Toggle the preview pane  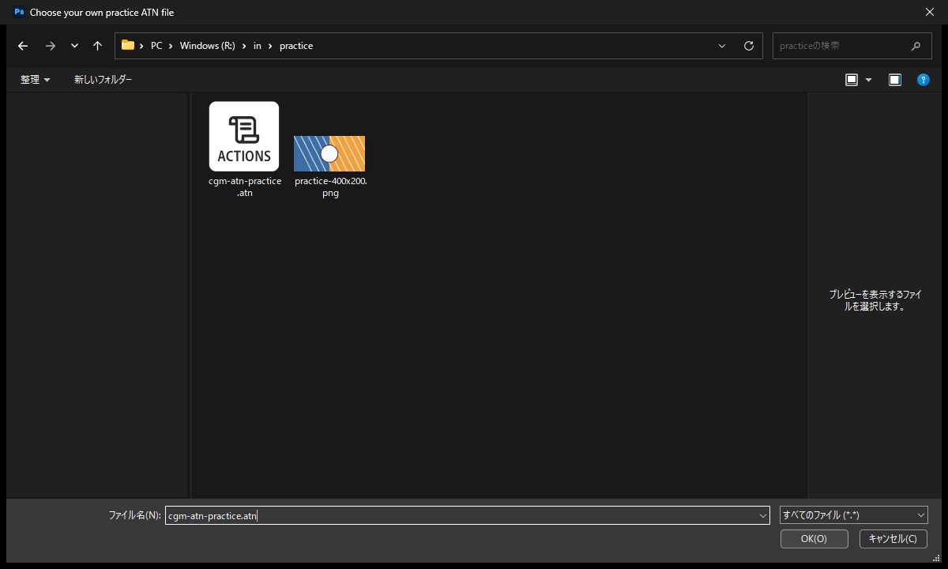point(895,80)
